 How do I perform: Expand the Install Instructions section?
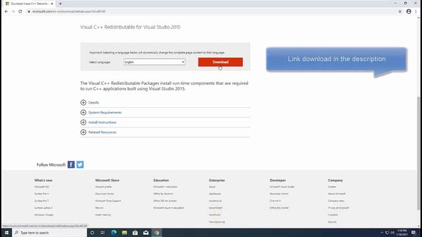[x=98, y=122]
